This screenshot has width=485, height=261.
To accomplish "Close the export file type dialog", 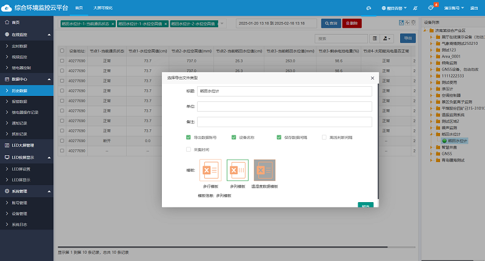I will (372, 78).
